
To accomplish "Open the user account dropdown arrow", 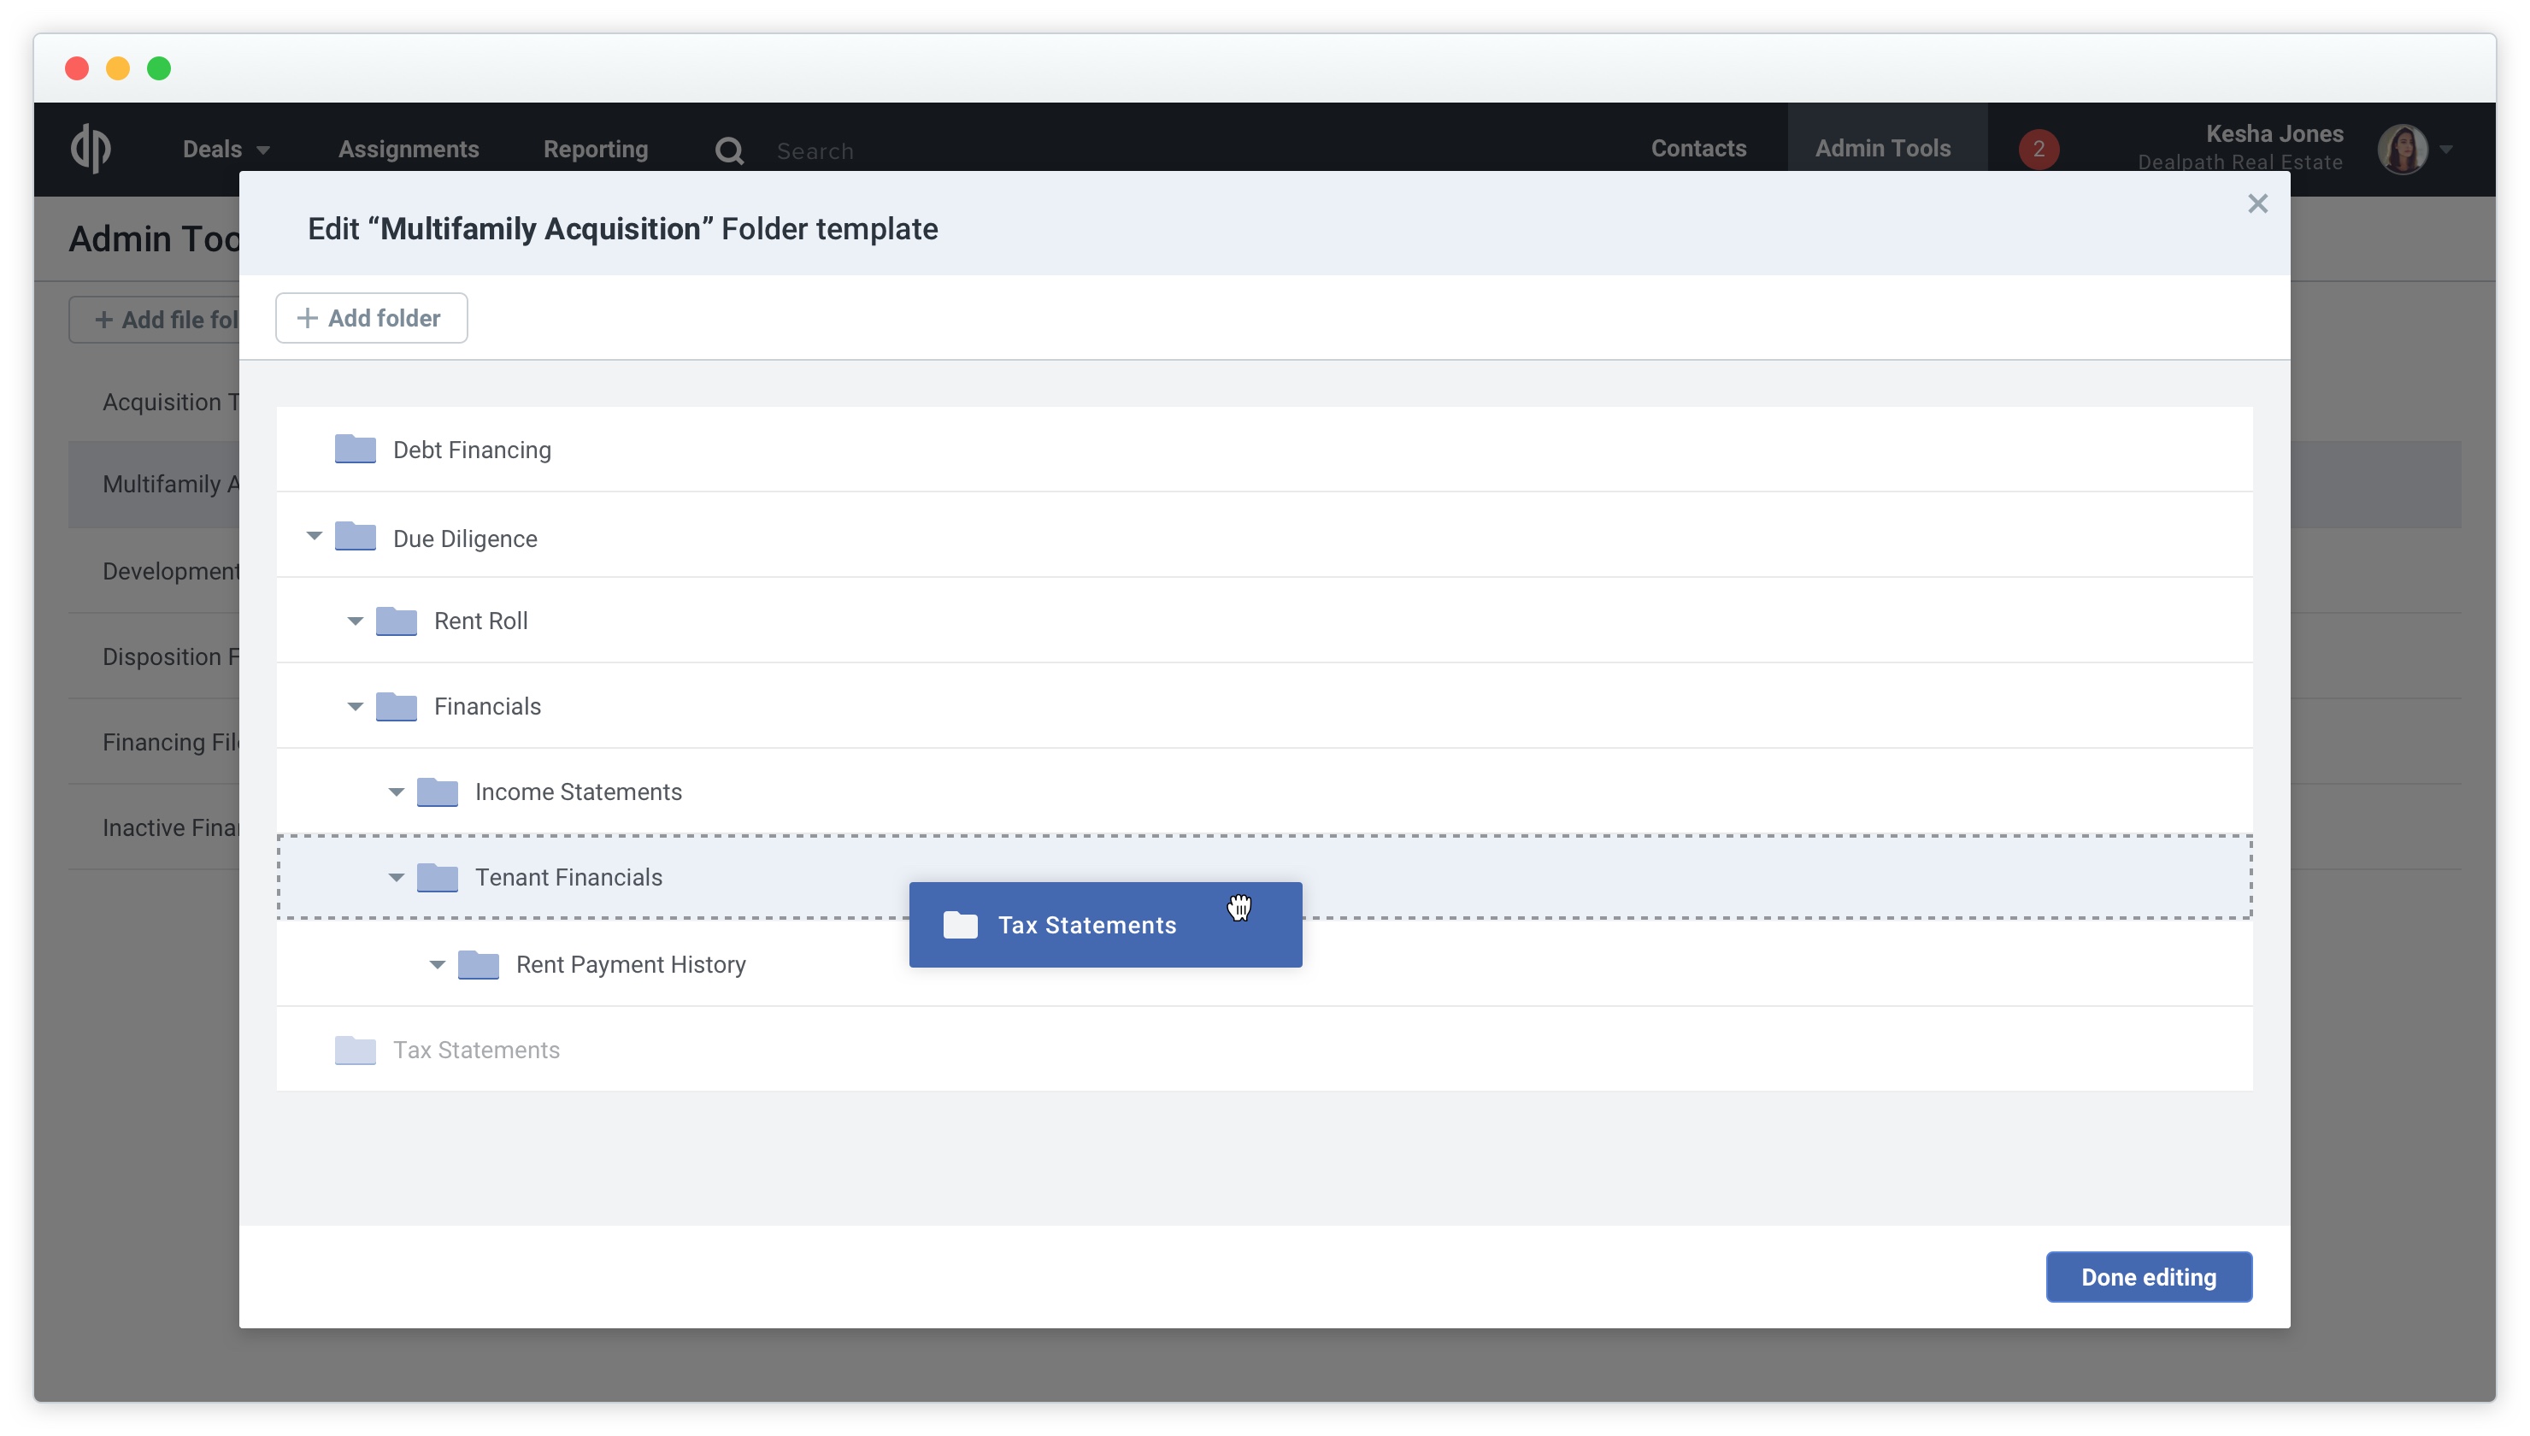I will coord(2446,149).
